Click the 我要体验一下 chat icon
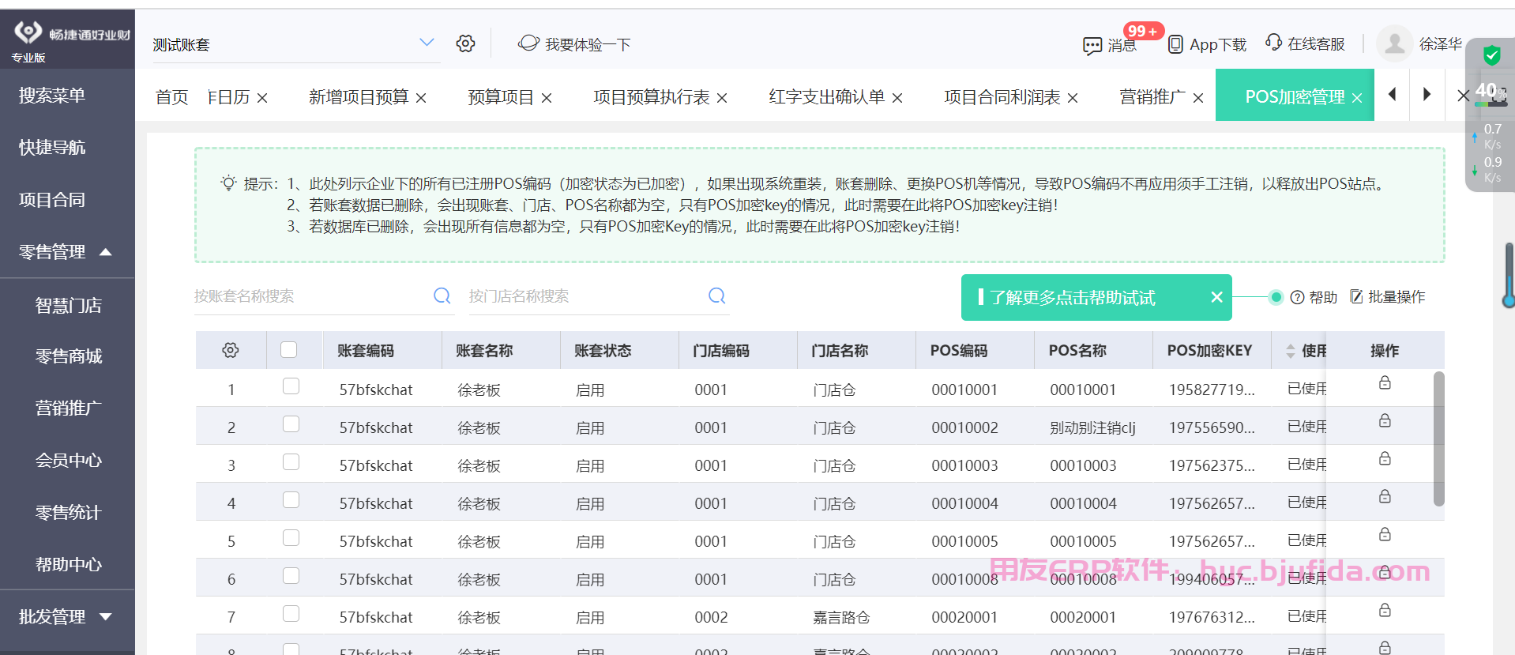The height and width of the screenshot is (655, 1515). click(x=528, y=43)
